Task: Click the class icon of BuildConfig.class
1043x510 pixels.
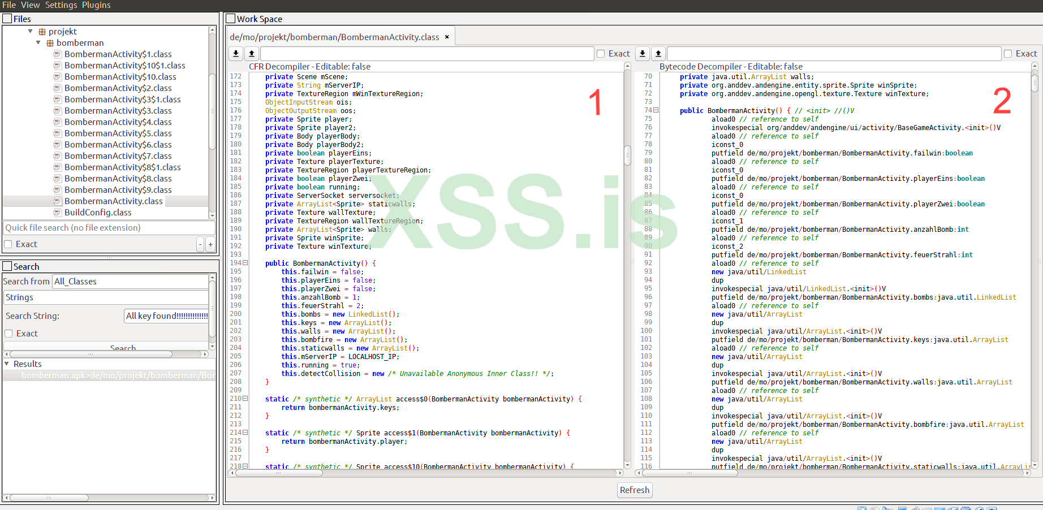Action: coord(57,213)
